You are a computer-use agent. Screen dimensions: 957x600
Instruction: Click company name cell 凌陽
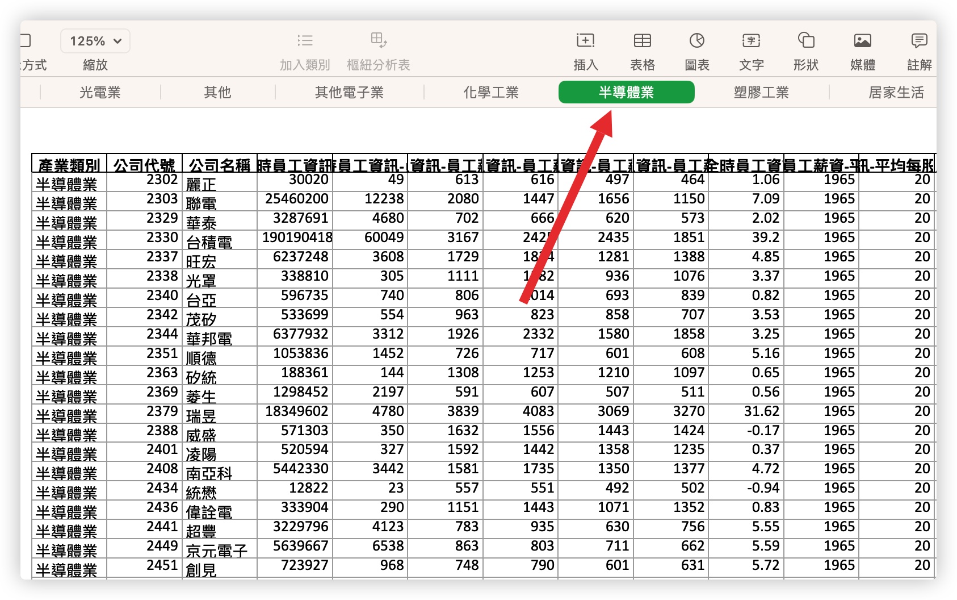point(219,452)
